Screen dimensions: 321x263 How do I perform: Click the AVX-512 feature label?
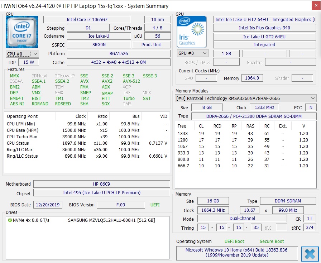131,81
